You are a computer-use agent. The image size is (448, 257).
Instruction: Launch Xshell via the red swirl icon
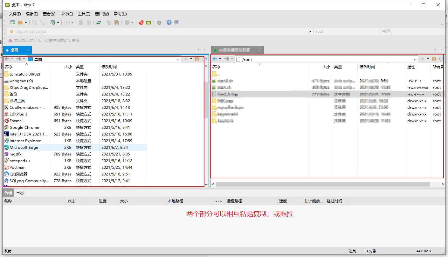(x=141, y=23)
